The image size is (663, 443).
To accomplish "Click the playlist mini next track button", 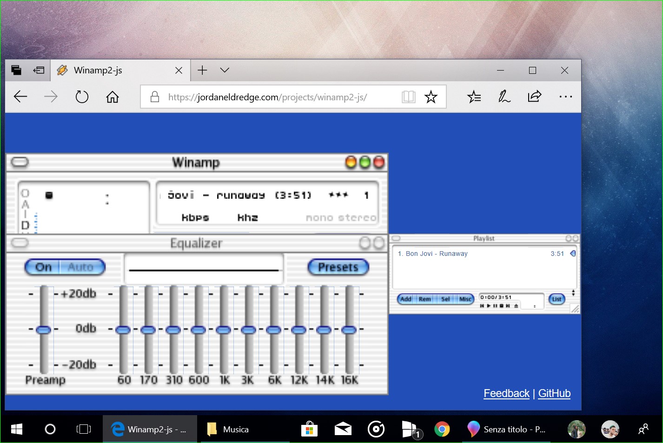I will 508,306.
